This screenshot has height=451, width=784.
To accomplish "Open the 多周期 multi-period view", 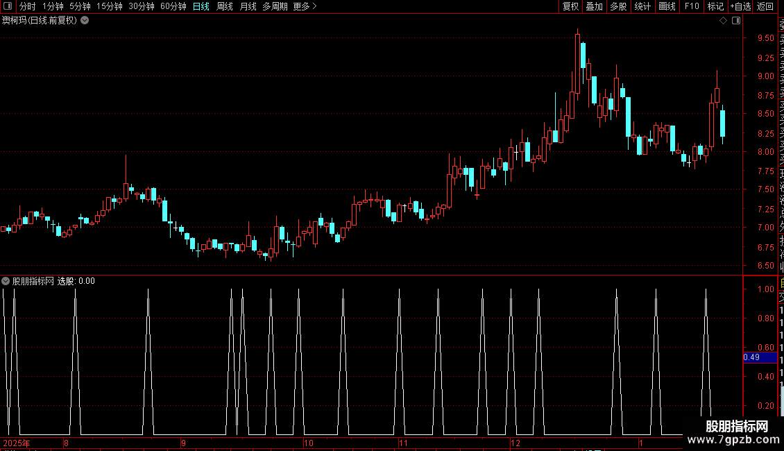I will click(x=275, y=6).
